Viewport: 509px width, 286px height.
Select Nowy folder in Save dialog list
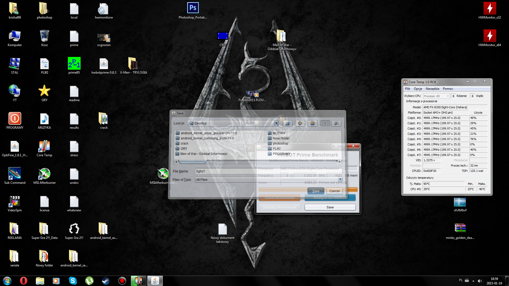[279, 138]
